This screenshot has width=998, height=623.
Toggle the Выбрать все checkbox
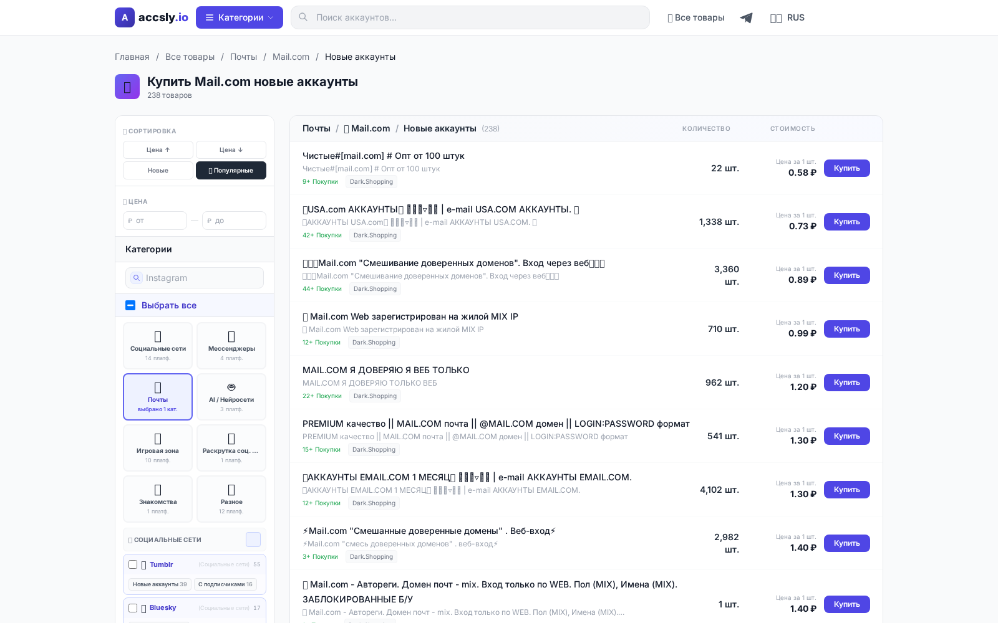130,305
